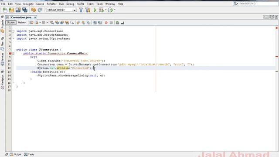This screenshot has height=157, width=279.
Task: Click the New File toolbar icon
Action: click(x=5, y=10)
